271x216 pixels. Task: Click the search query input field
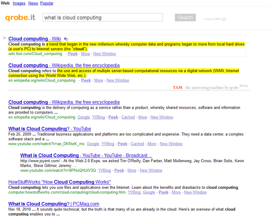(x=103, y=17)
